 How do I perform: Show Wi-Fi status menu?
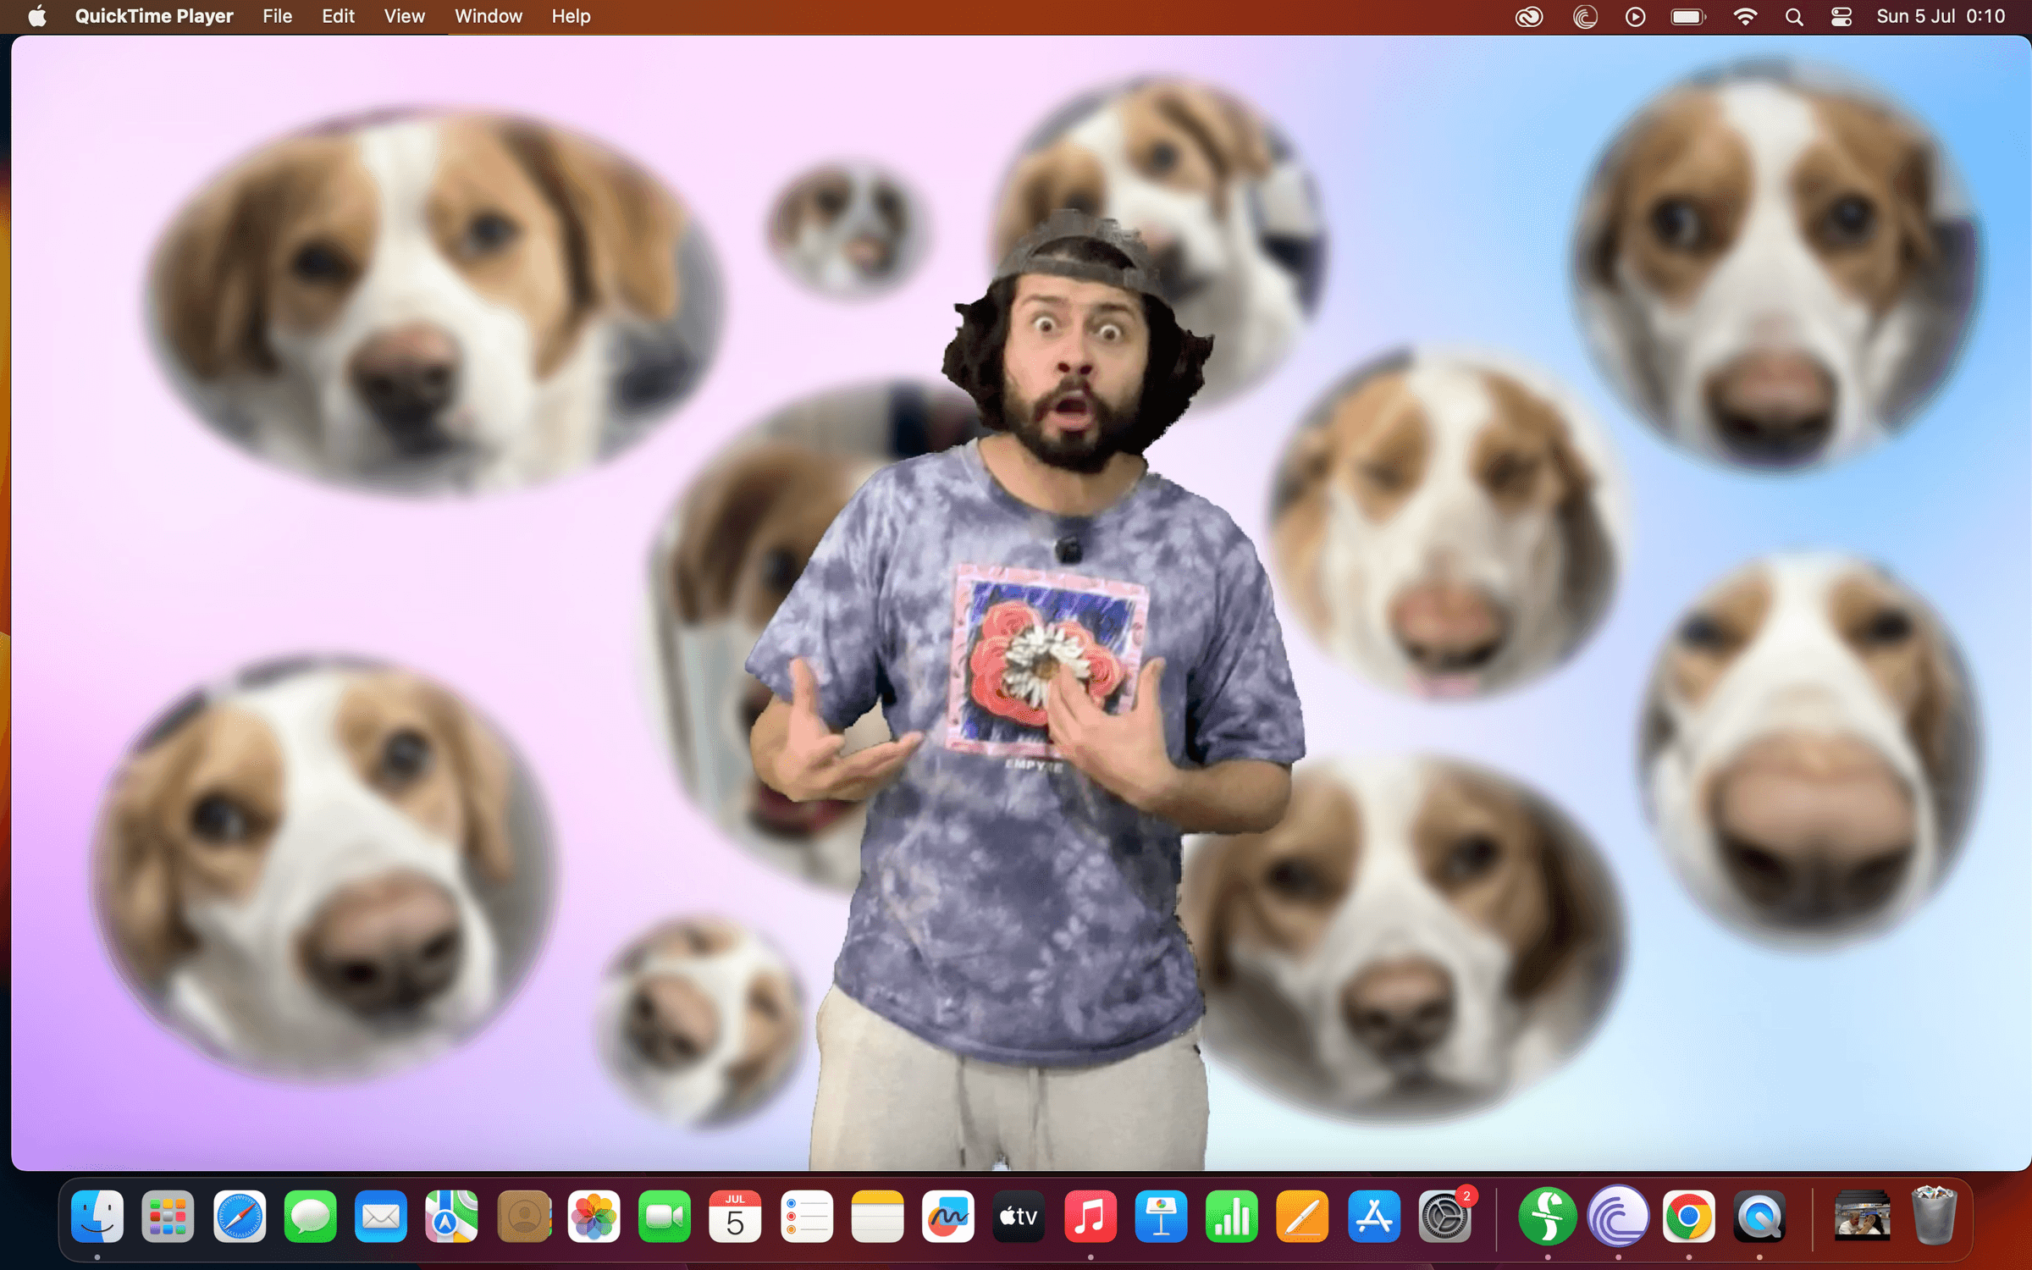pos(1746,17)
